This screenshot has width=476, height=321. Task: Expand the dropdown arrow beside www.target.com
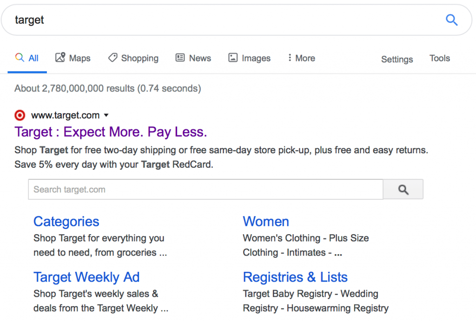106,116
